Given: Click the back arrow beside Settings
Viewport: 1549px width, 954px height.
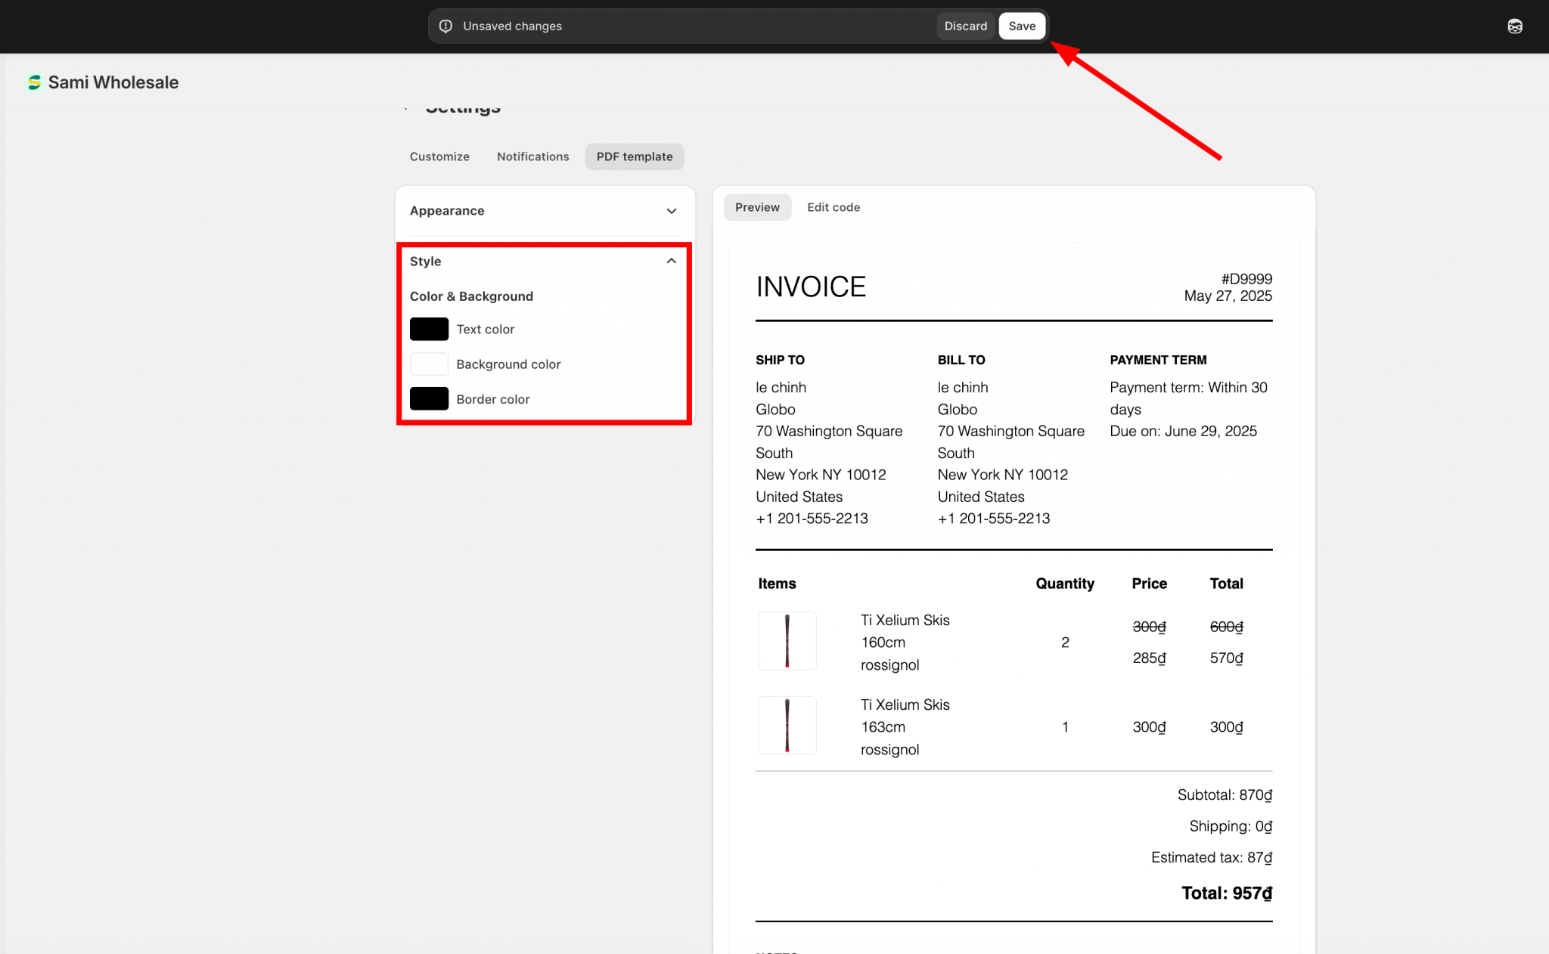Looking at the screenshot, I should [407, 108].
